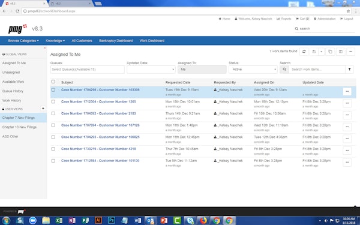Toggle the column layout icon

point(340,52)
